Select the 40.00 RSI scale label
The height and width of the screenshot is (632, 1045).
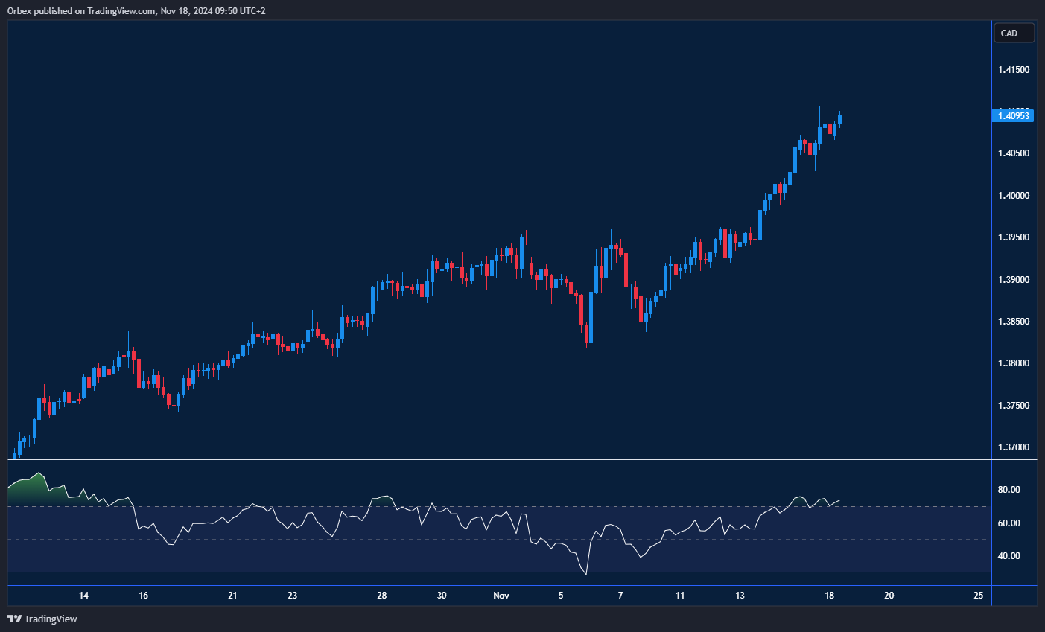coord(1009,556)
